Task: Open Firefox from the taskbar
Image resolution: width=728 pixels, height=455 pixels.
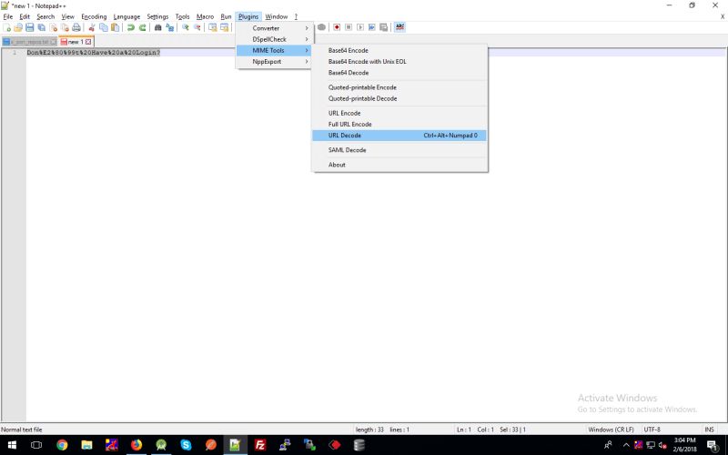Action: pos(136,445)
